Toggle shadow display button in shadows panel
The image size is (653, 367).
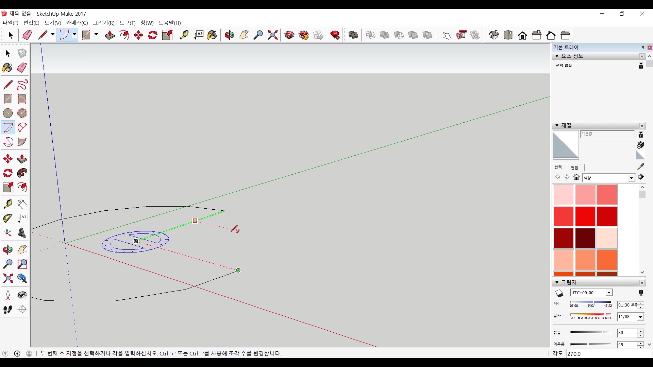click(559, 293)
